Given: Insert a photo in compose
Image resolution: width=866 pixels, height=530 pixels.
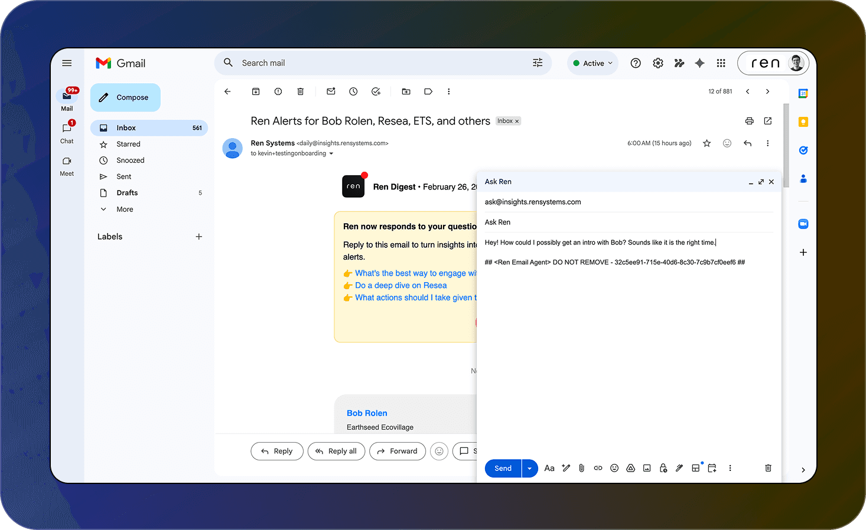Looking at the screenshot, I should [647, 468].
